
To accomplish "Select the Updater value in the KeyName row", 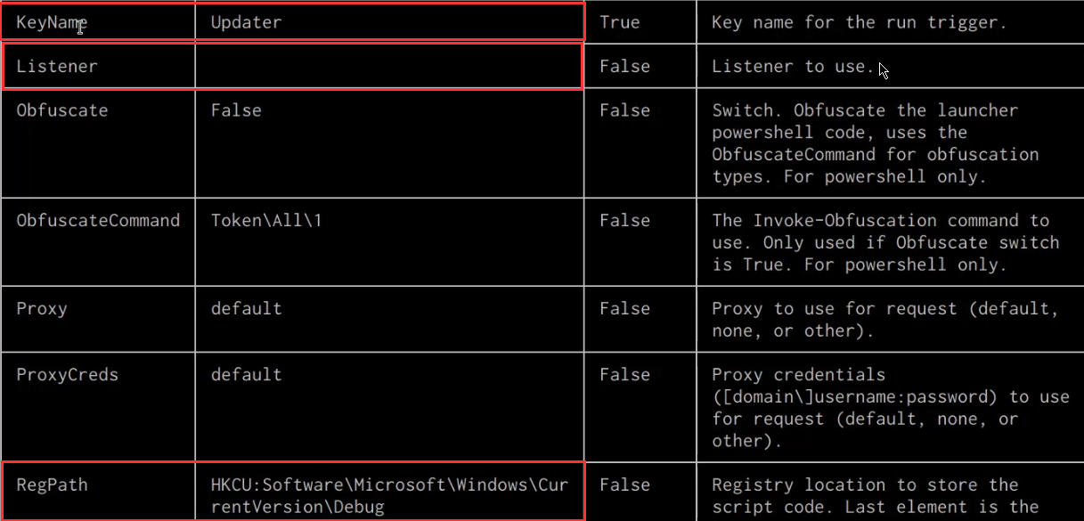I will (246, 22).
